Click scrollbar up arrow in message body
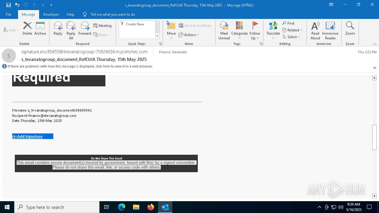 (x=374, y=78)
